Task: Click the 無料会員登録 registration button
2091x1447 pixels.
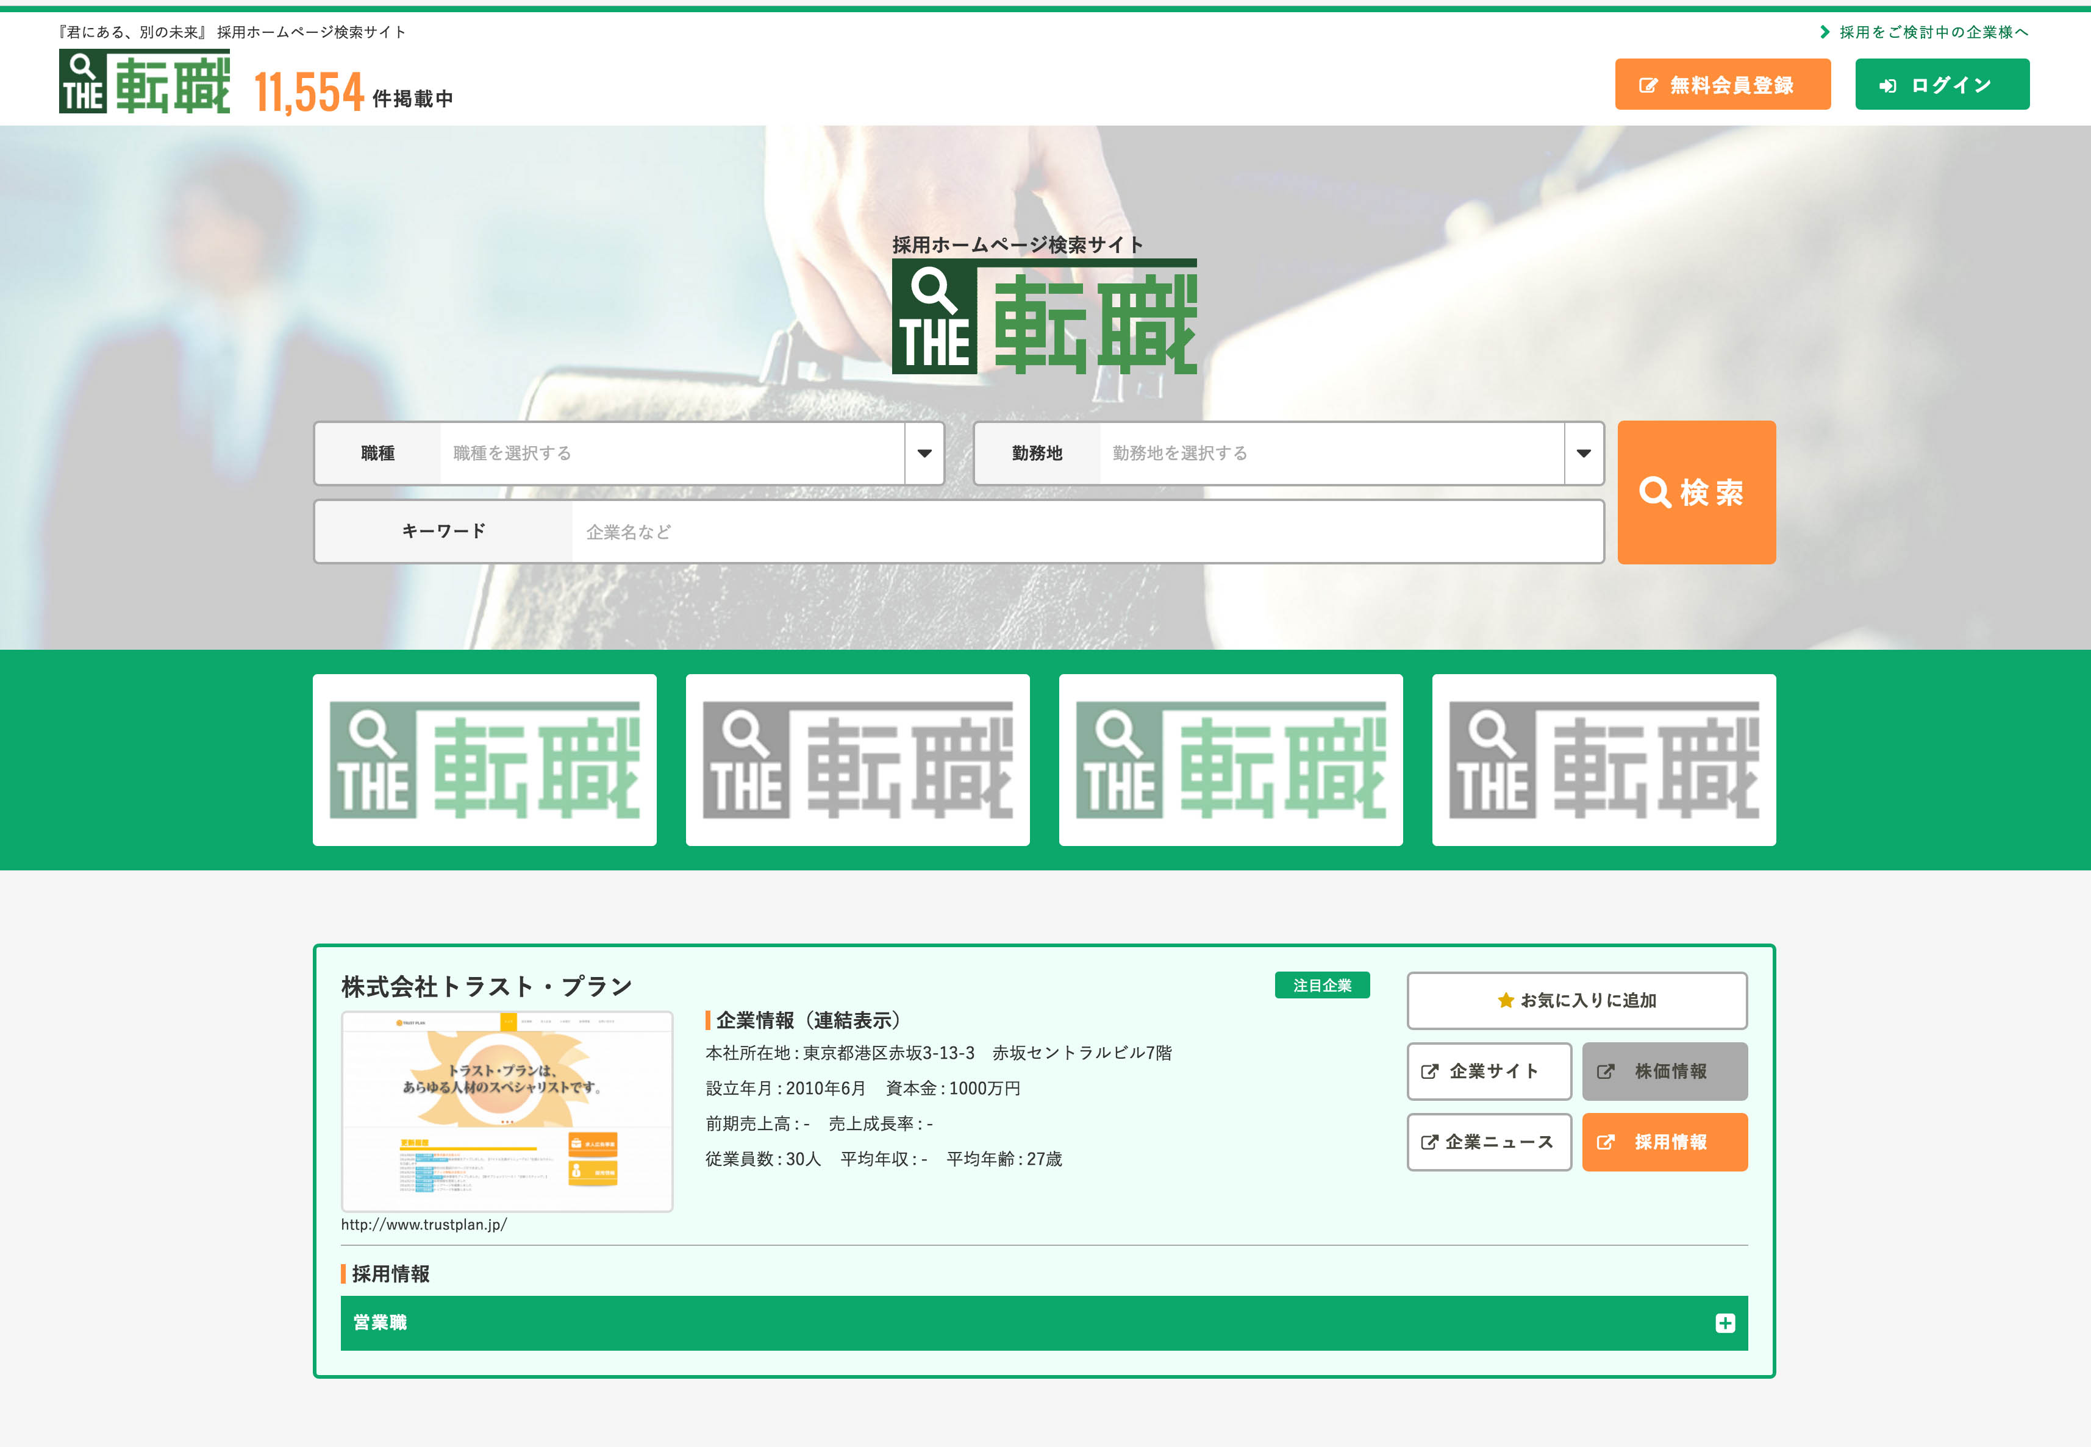Action: coord(1722,84)
